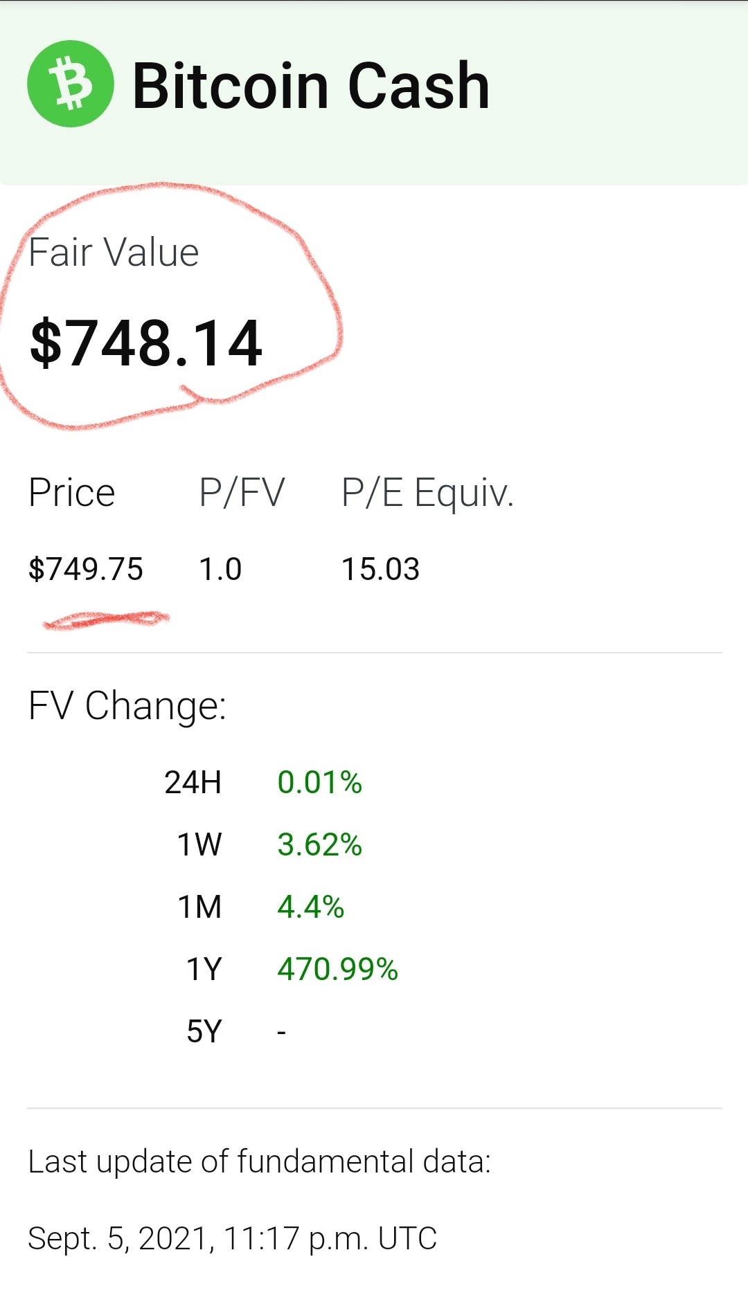
Task: Tap the $748.14 fair value figure
Action: (146, 343)
